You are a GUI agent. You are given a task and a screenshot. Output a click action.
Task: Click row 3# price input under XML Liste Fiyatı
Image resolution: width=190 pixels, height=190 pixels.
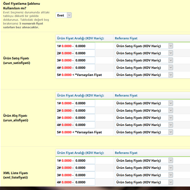point(85,175)
